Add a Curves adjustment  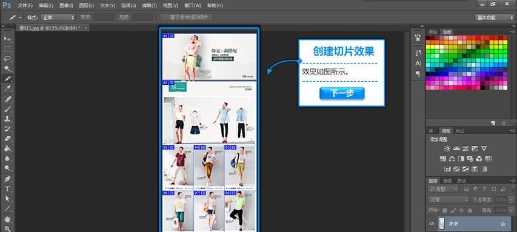[x=465, y=148]
